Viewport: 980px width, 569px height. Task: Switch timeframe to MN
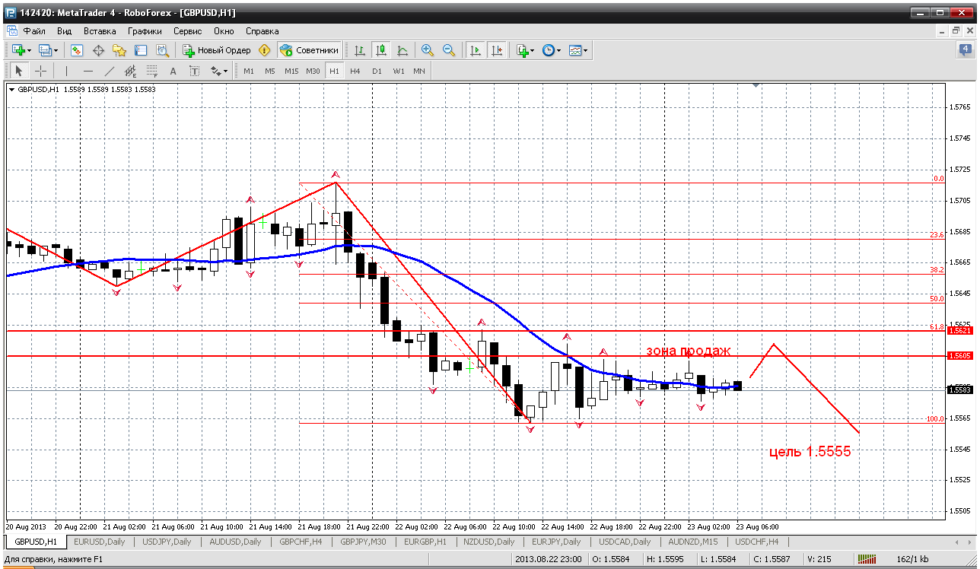(419, 71)
